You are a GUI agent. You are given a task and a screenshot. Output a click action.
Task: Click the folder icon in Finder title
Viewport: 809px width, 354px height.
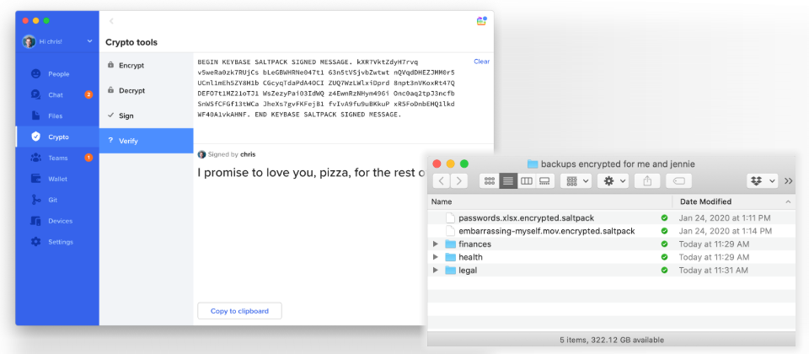click(x=533, y=164)
